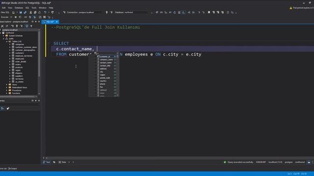This screenshot has width=314, height=176.
Task: Expand the Functions folder
Action: click(x=6, y=93)
